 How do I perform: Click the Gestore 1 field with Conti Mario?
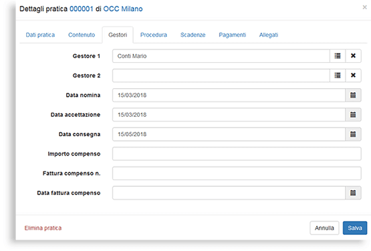point(221,56)
